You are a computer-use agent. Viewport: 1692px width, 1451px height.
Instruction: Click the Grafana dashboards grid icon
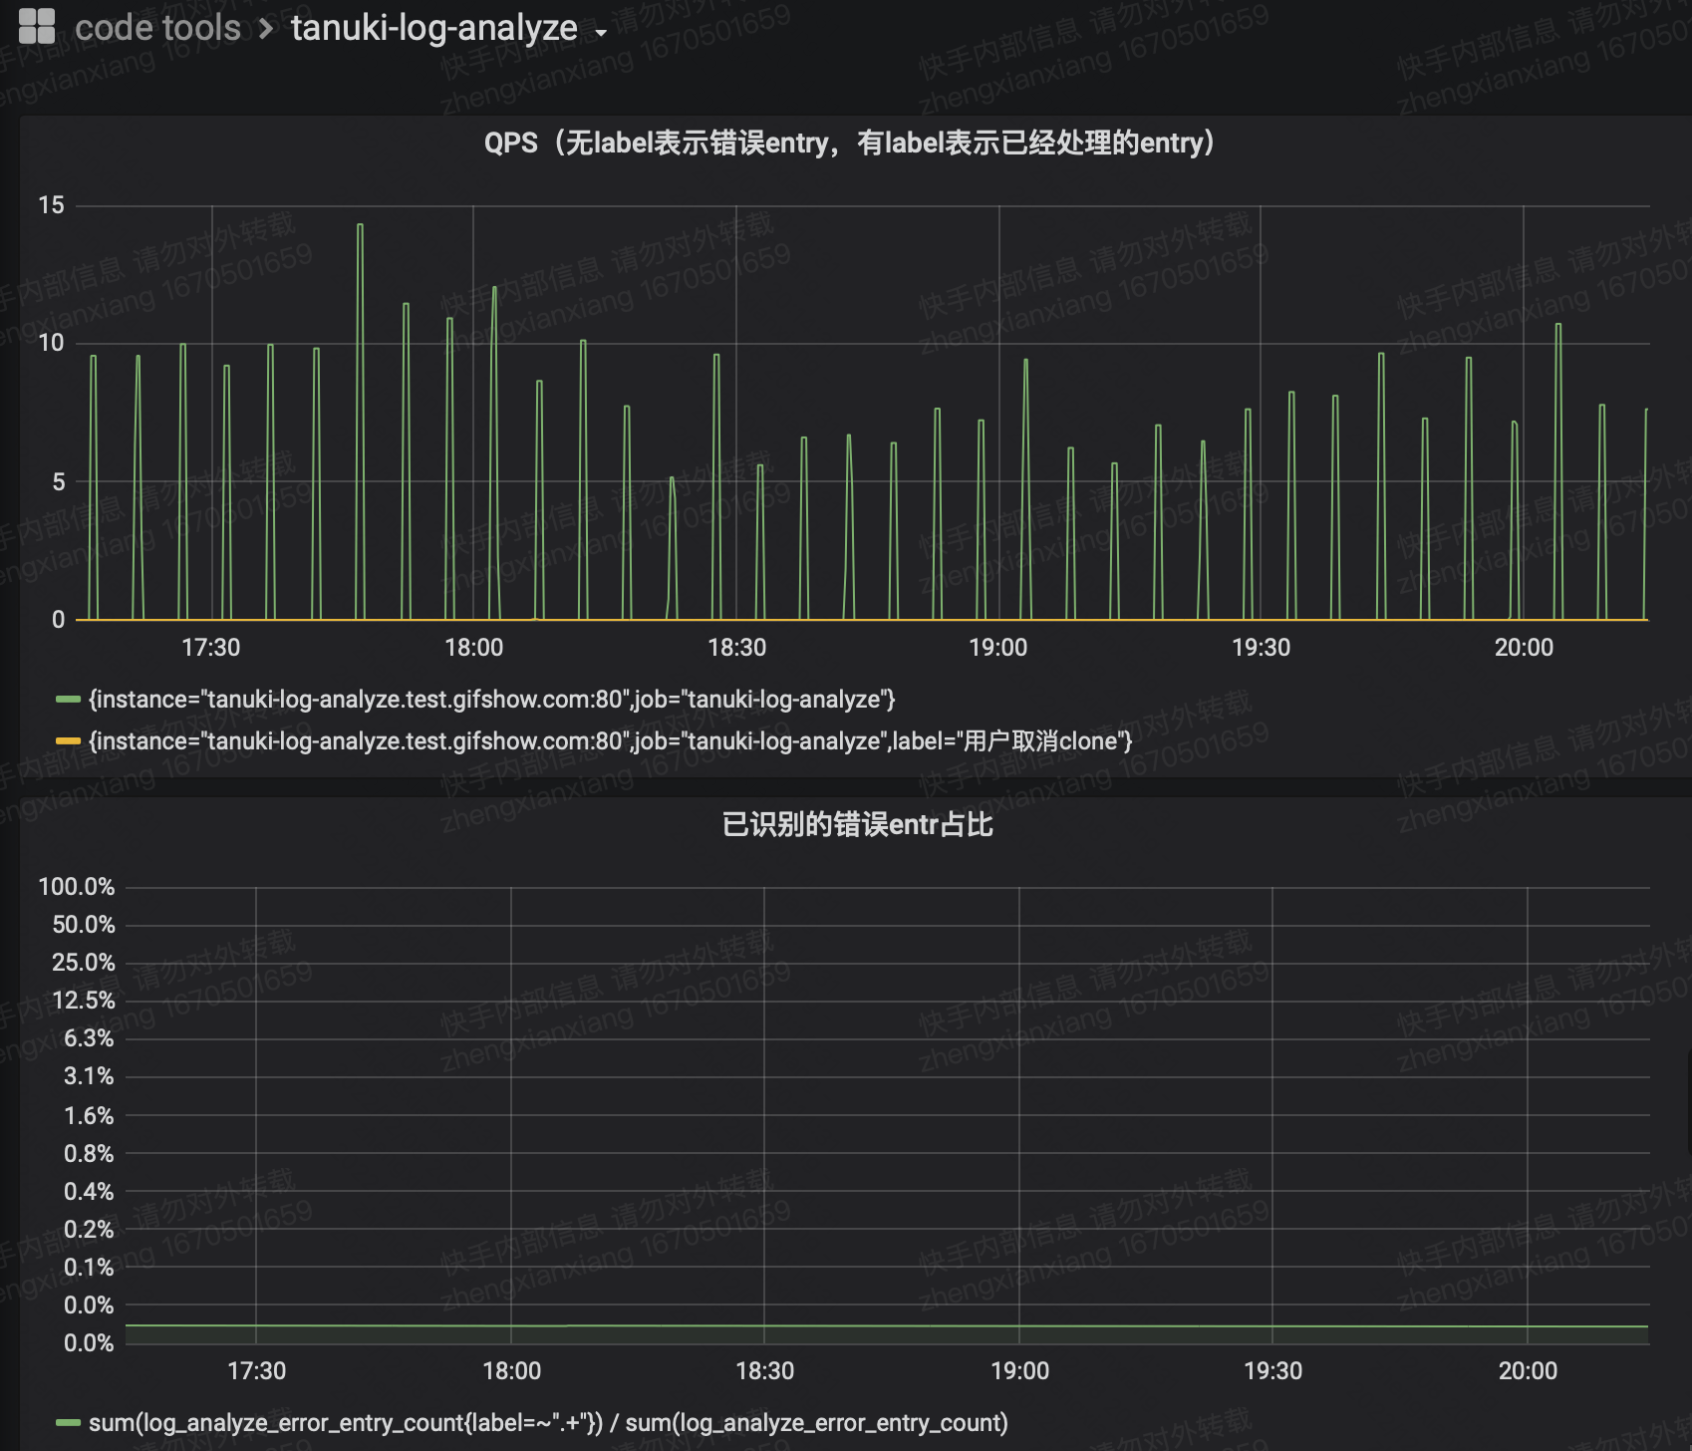[37, 27]
